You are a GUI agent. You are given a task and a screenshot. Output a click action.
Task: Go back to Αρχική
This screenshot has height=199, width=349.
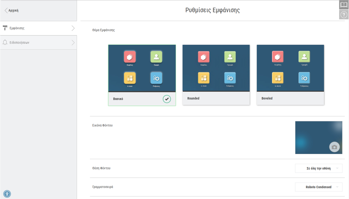click(x=13, y=10)
